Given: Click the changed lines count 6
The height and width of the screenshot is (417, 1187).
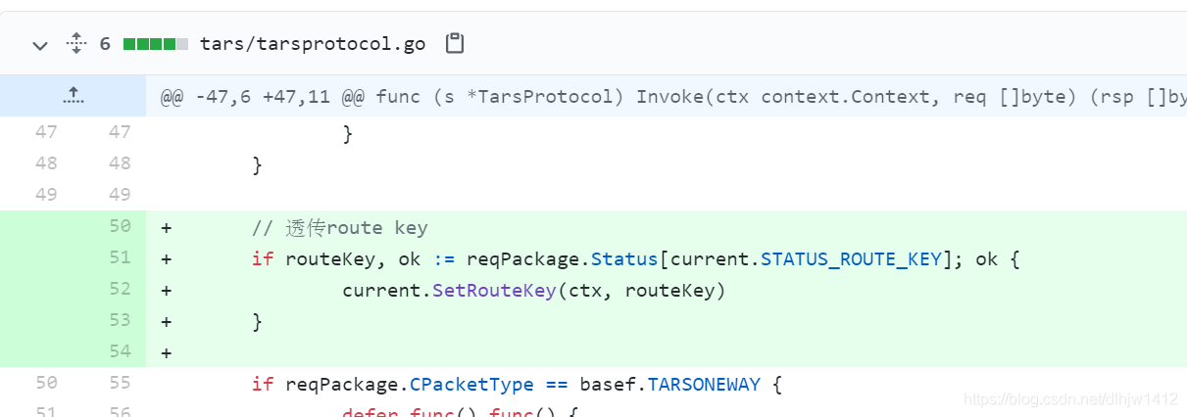Looking at the screenshot, I should click(x=105, y=44).
